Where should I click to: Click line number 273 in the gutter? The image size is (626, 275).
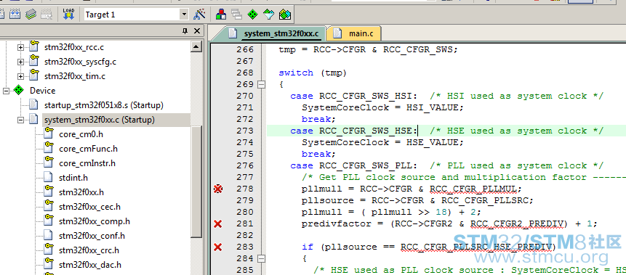[245, 131]
